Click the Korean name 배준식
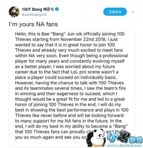Image resolution: width=143 pixels, height=148 pixels. tap(48, 9)
